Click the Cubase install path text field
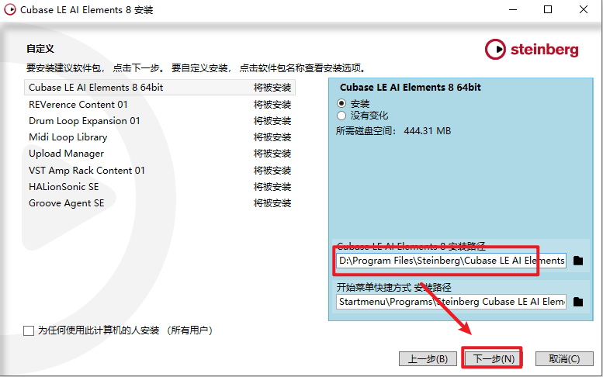 452,261
